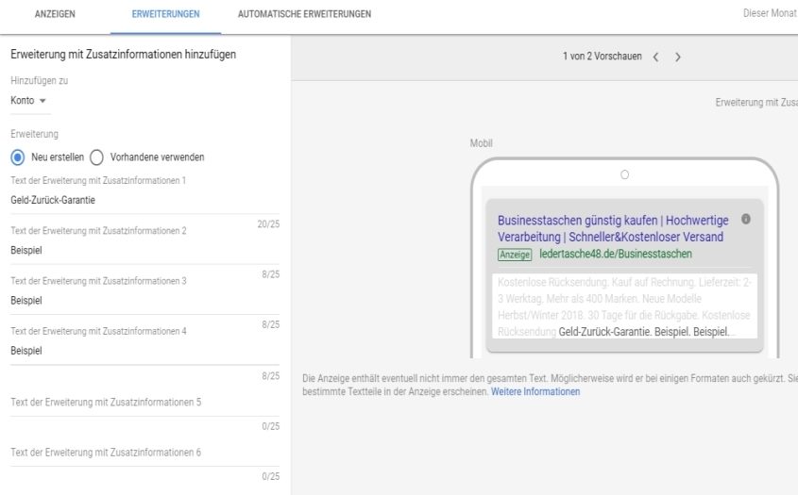Click the empty Zusatzinformationen 6 field

(142, 454)
